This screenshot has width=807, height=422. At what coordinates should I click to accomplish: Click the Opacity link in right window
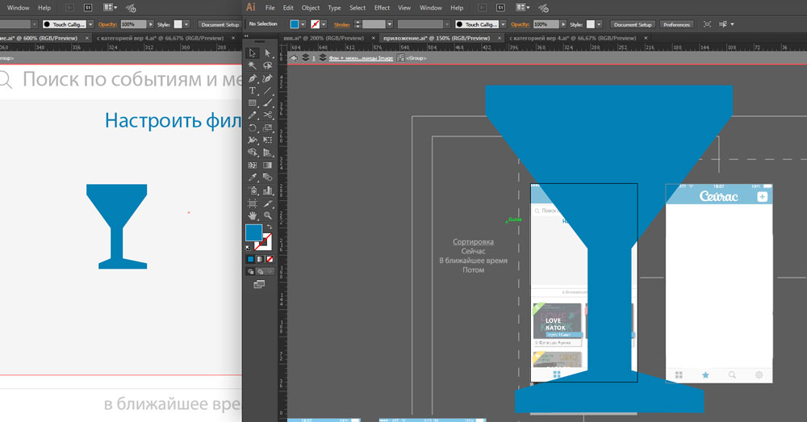[521, 24]
